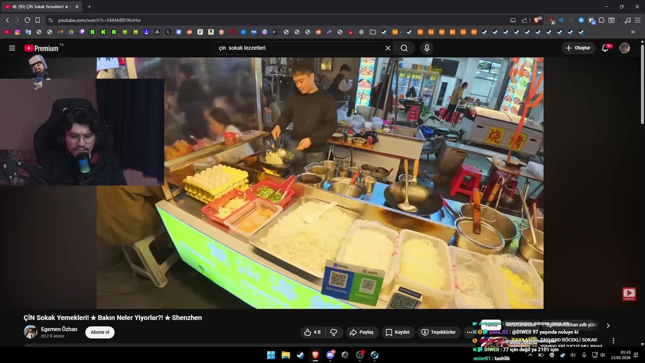Open the browser main menu icon
This screenshot has width=645, height=363.
638,20
